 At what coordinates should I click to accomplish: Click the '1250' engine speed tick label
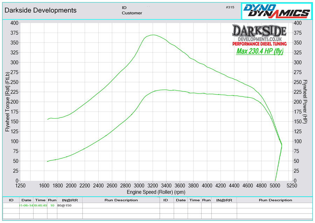click(x=20, y=185)
